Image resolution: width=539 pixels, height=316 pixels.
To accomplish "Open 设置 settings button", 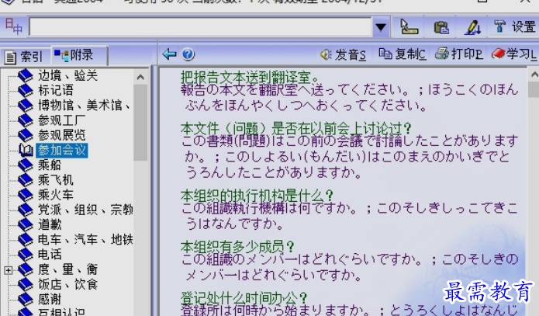I will coord(514,27).
